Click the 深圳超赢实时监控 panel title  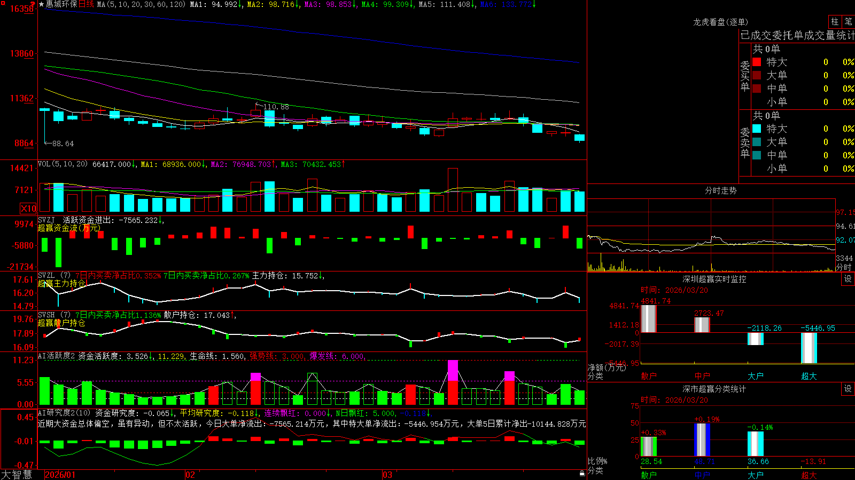coord(714,279)
